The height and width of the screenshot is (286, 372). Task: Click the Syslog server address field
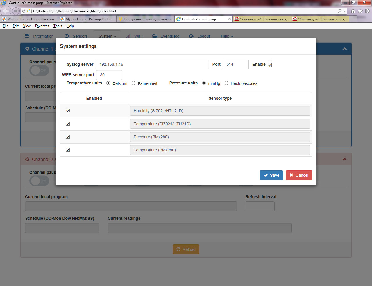pos(152,65)
